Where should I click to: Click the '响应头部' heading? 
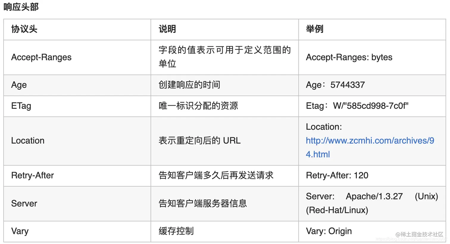coord(21,7)
